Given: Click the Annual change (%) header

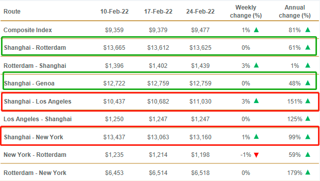Looking at the screenshot, I should pos(295,12).
